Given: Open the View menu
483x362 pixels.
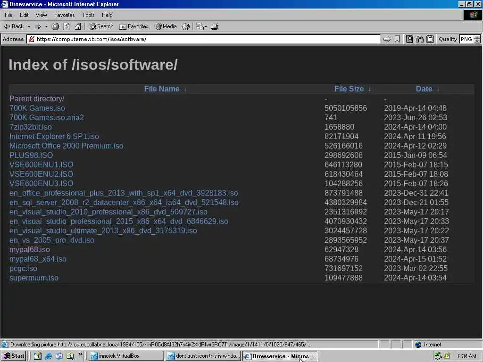Looking at the screenshot, I should pos(42,15).
